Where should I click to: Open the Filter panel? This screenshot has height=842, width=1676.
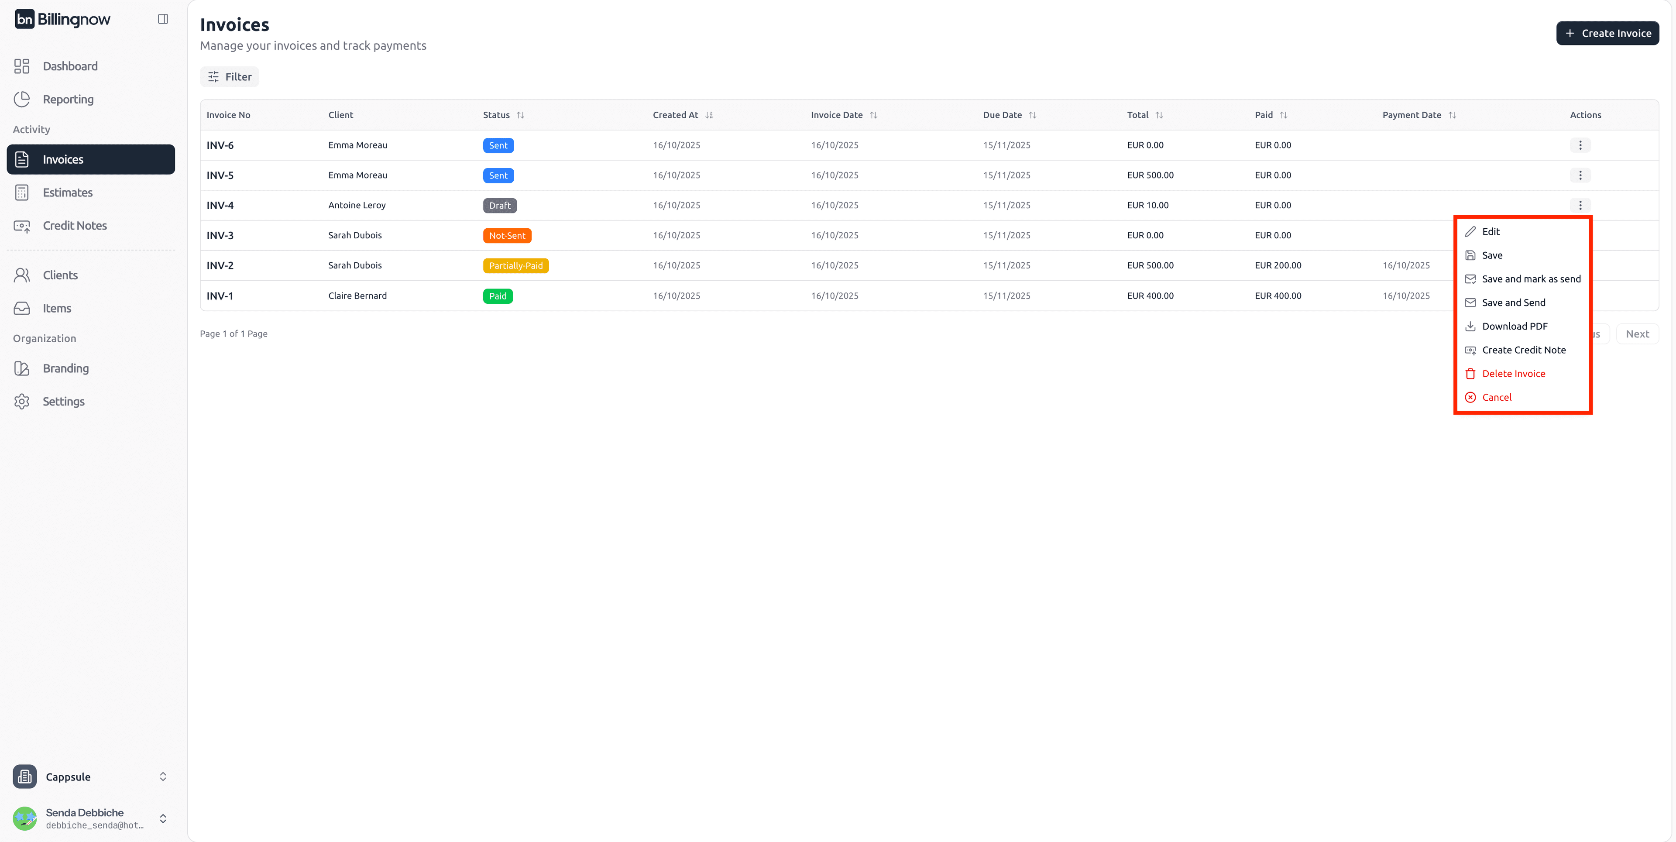229,76
